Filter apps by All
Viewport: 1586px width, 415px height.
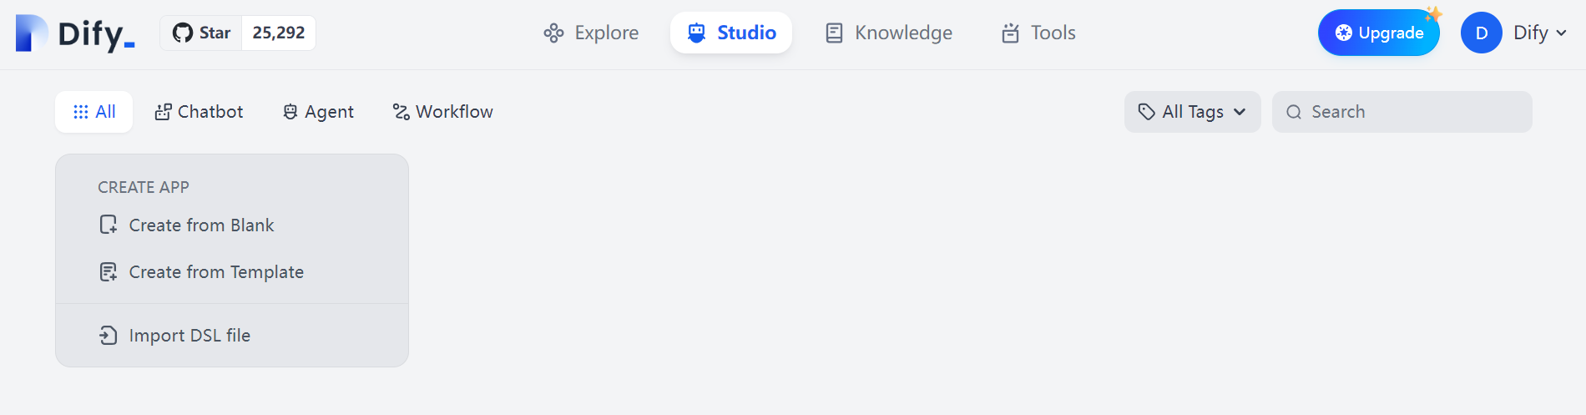(94, 112)
